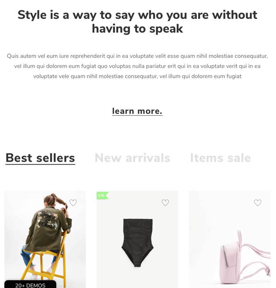276x288 pixels.
Task: Click the floral print on jacket back
Action: tap(47, 220)
